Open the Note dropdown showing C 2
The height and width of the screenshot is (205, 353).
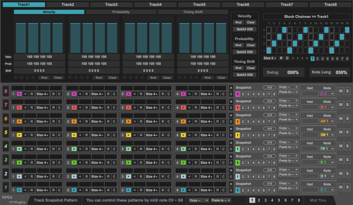(x=327, y=94)
